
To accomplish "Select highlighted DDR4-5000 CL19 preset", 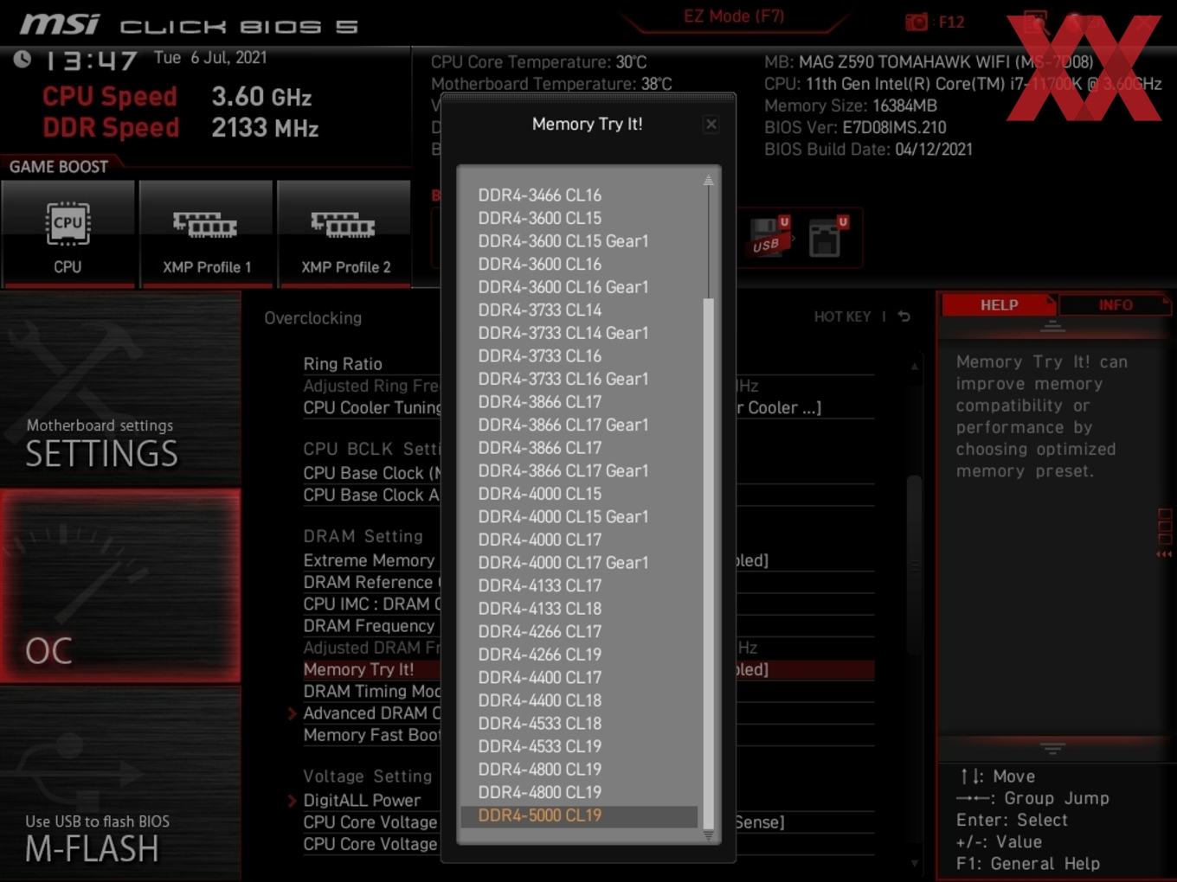I will click(x=579, y=815).
